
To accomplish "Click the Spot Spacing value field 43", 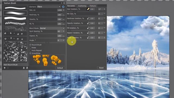I will click(60, 31).
